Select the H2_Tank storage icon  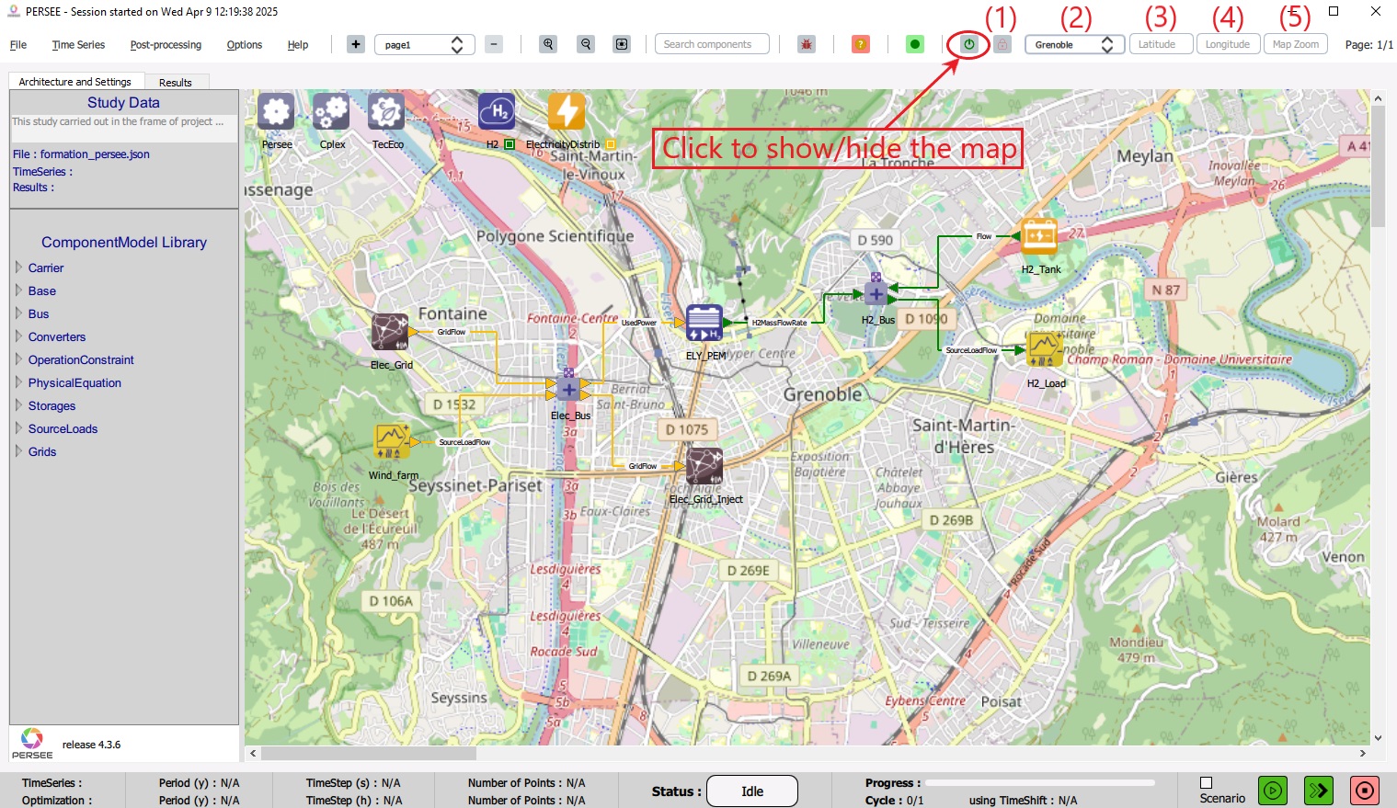click(1039, 236)
